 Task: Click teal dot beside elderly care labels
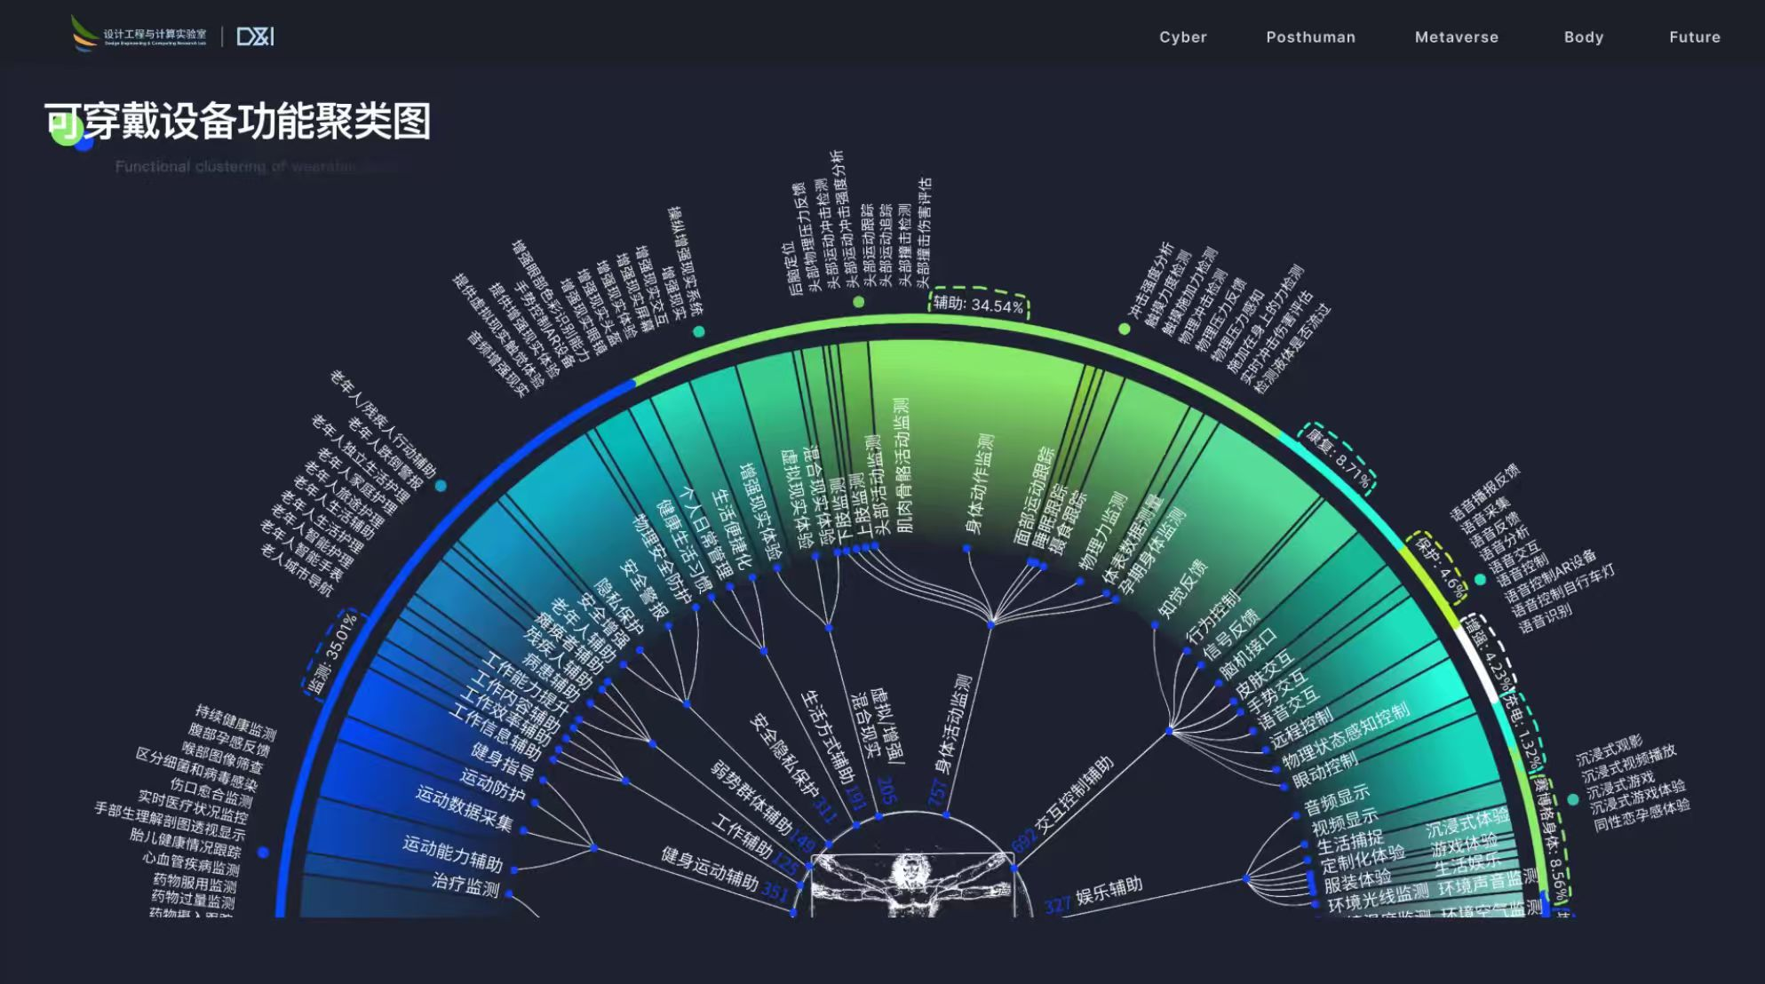click(441, 486)
